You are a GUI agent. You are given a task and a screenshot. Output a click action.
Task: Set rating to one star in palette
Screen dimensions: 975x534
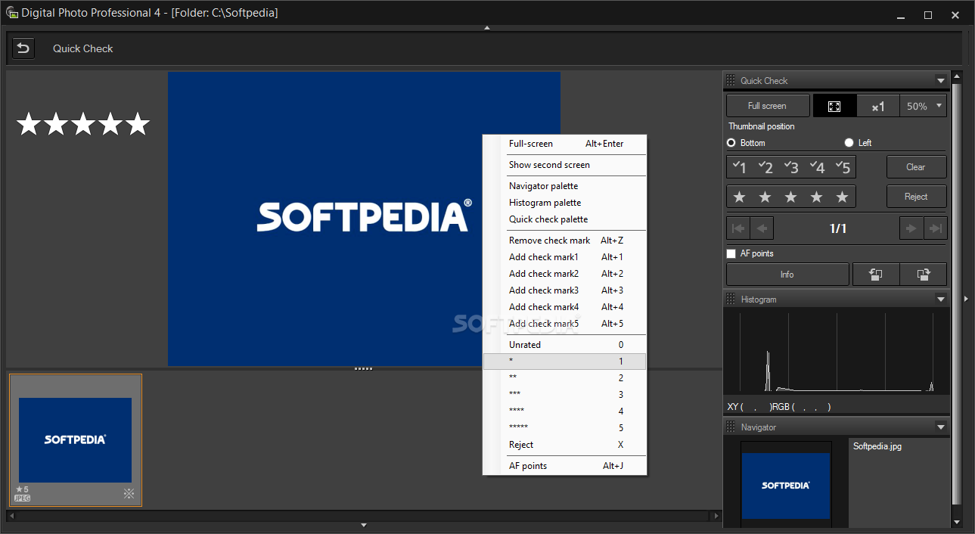740,197
